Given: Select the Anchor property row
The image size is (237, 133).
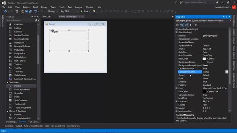Looking at the screenshot, I should pyautogui.click(x=203, y=49).
